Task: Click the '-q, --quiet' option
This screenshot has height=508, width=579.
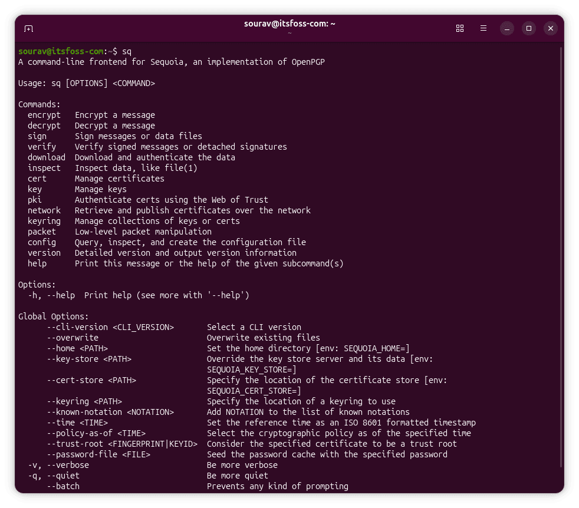Action: coord(54,476)
